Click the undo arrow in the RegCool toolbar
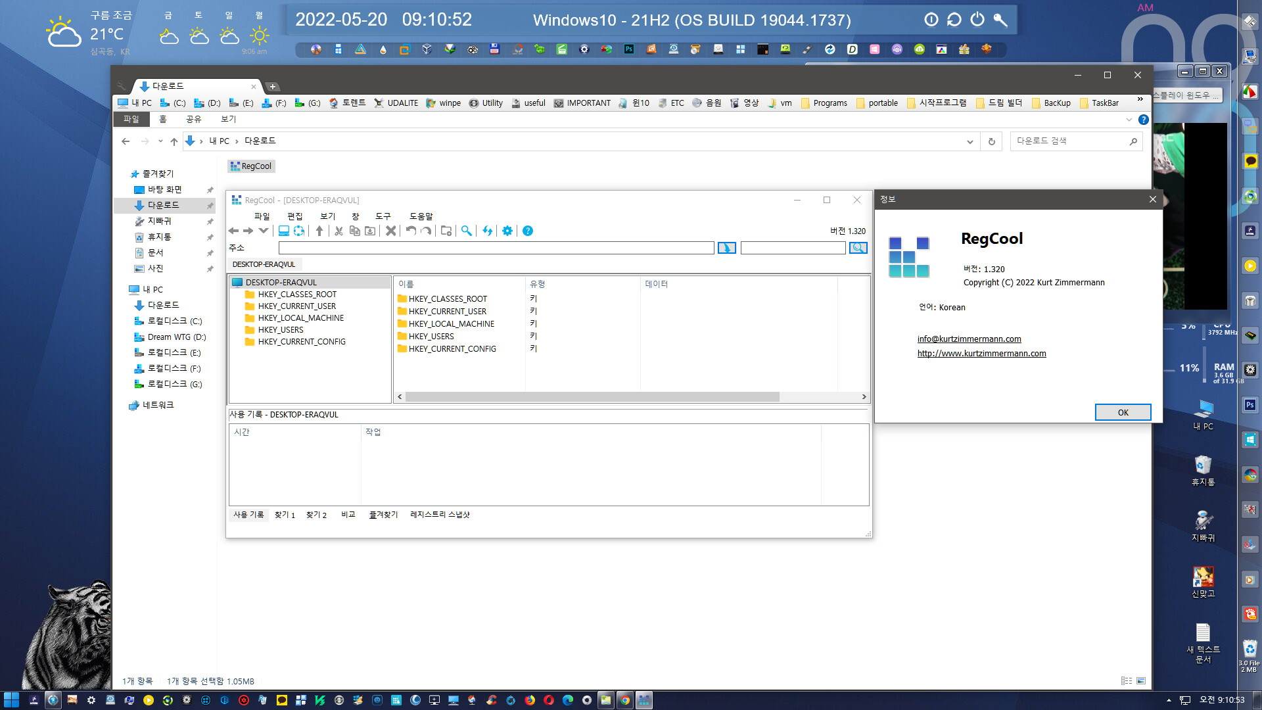This screenshot has width=1262, height=710. [x=411, y=231]
